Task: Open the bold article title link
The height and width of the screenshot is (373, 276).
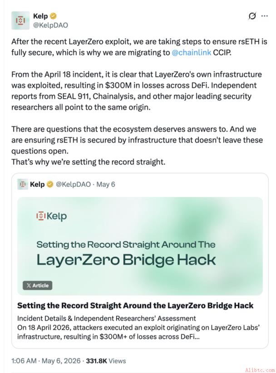Action: 135,306
